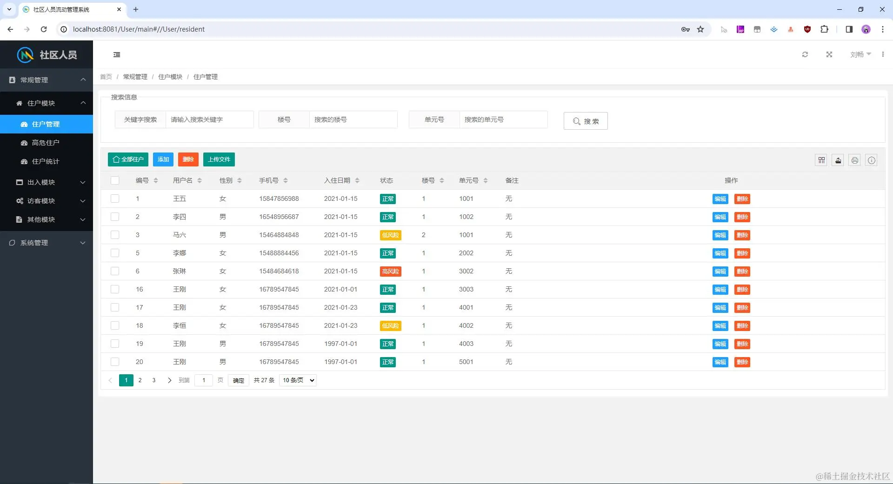The height and width of the screenshot is (484, 893).
Task: Focus the 搜索的单元号 input field
Action: [504, 119]
